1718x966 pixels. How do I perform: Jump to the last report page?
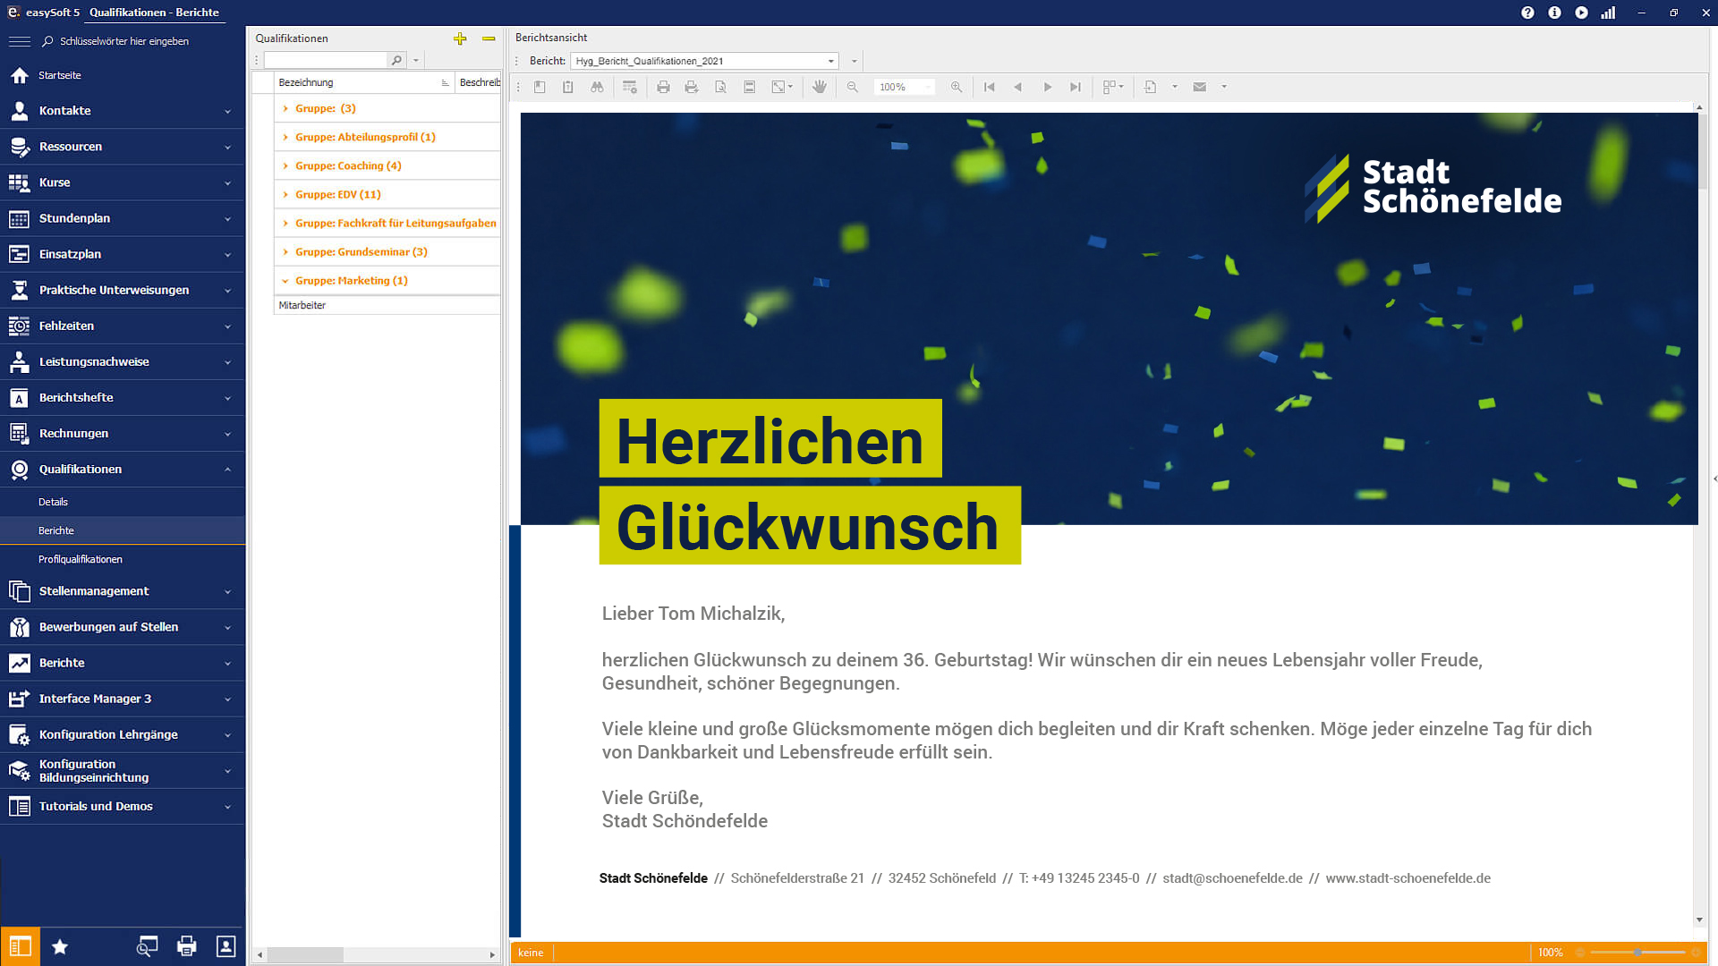click(1076, 87)
